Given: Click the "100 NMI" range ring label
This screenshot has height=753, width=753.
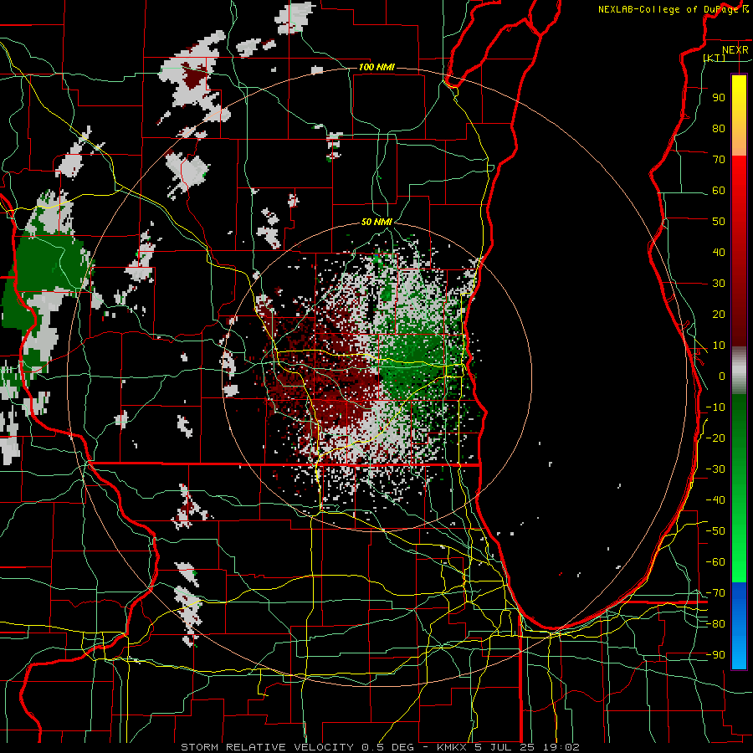Looking at the screenshot, I should coord(376,67).
